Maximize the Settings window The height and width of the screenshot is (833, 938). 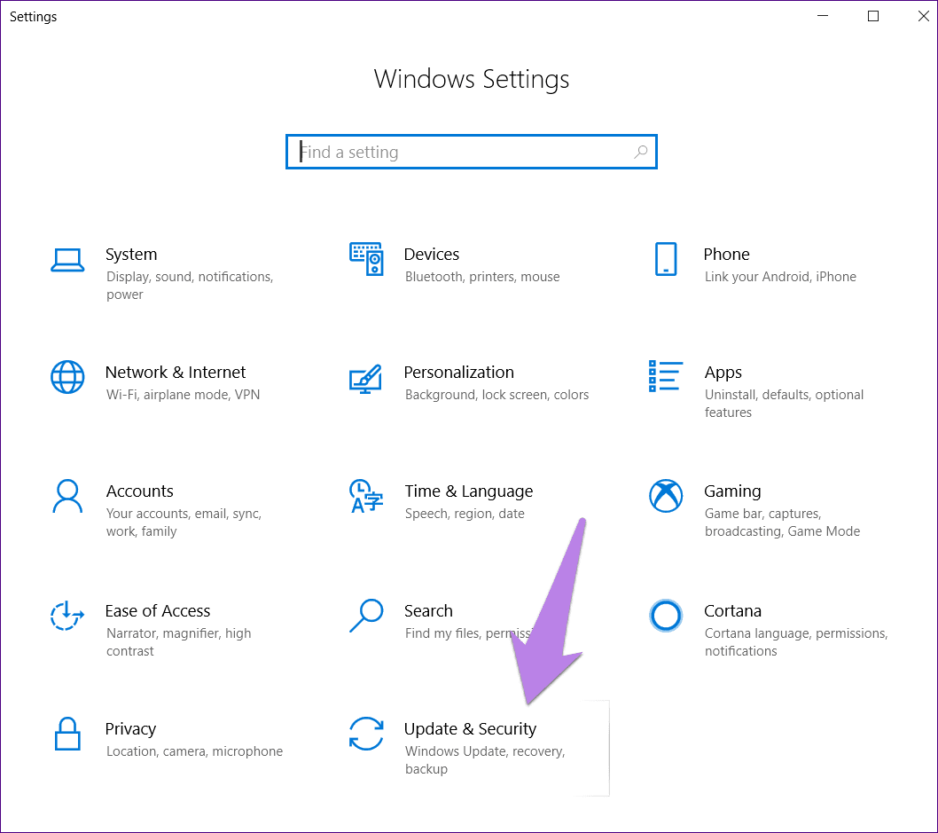tap(873, 16)
